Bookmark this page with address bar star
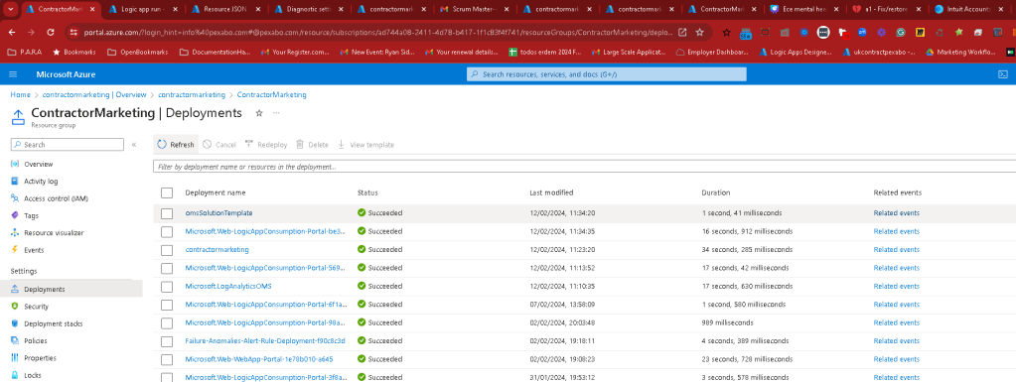Screen dimensions: 1016x382 (700, 32)
